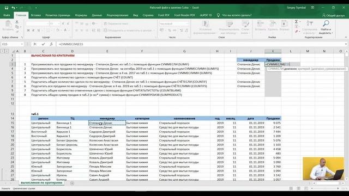Switch to Page Layout view in status bar
The width and height of the screenshot is (349, 196).
pos(298,188)
